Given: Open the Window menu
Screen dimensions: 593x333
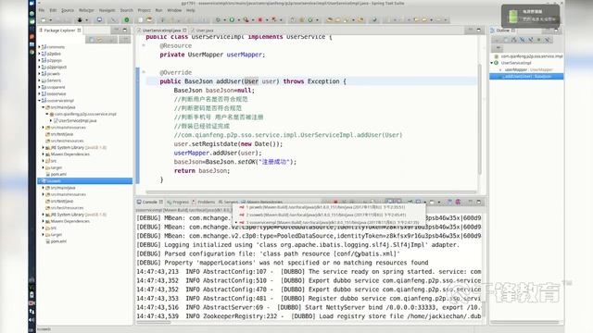Looking at the screenshot, I should [x=174, y=10].
